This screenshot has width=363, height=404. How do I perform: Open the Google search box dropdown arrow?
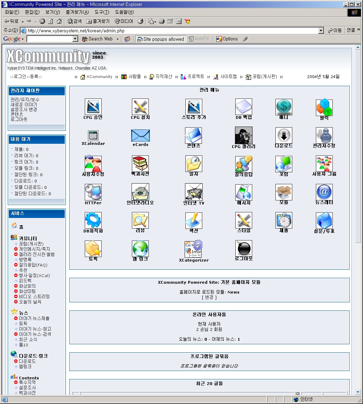[x=75, y=39]
